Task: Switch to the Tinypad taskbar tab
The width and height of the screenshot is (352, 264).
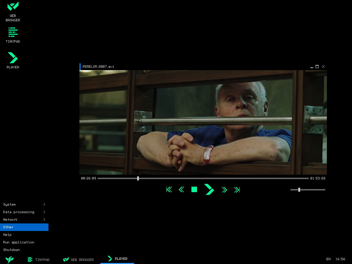Action: pyautogui.click(x=39, y=260)
